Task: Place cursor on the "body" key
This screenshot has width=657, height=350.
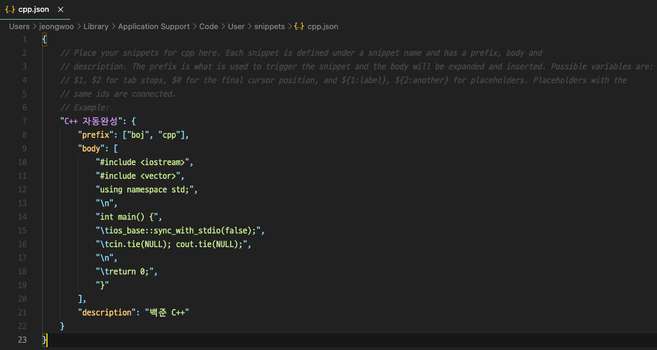Action: pyautogui.click(x=92, y=149)
